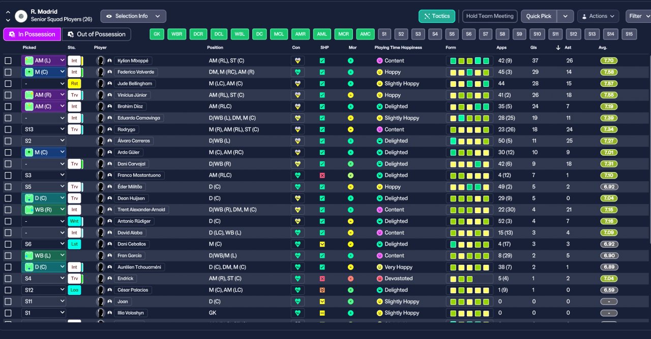Image resolution: width=651 pixels, height=339 pixels.
Task: Tick the checkbox for Jude Bellingham
Action: point(8,84)
